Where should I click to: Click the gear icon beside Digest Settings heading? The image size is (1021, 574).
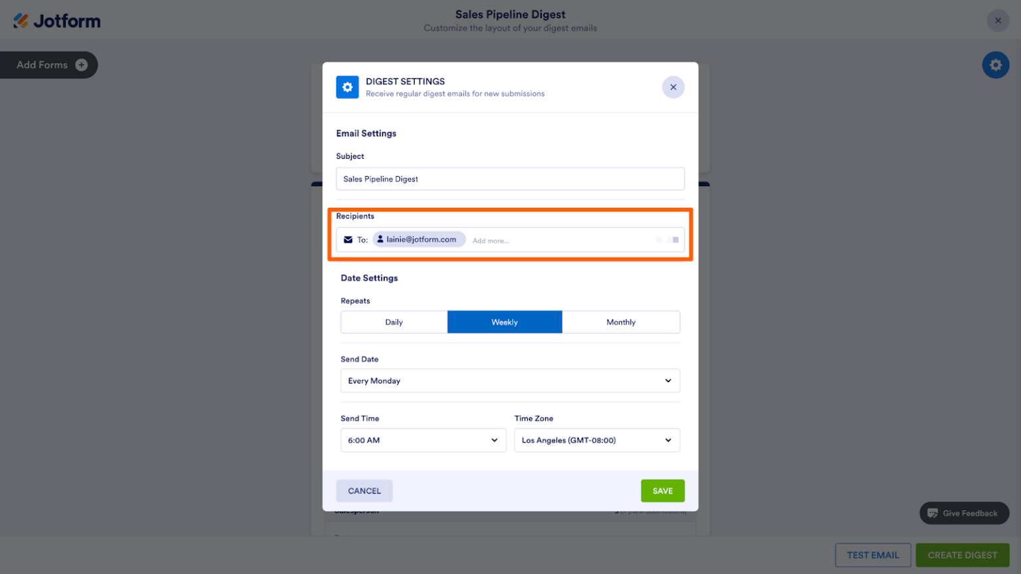(x=348, y=87)
